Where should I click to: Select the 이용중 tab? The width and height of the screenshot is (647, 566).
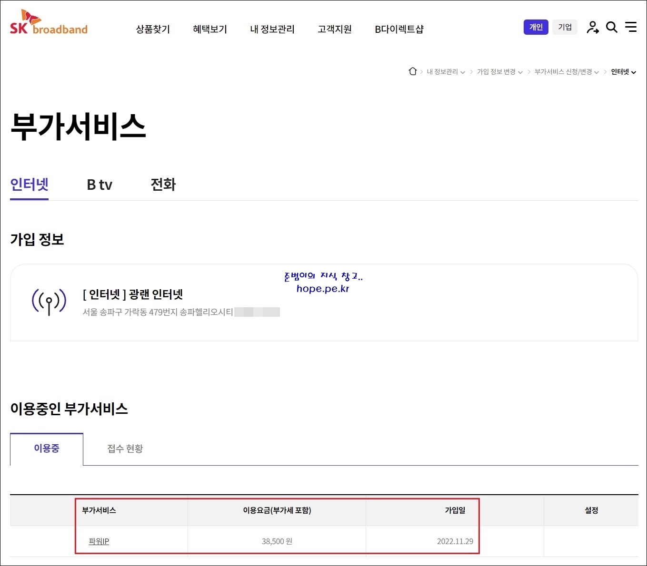47,449
